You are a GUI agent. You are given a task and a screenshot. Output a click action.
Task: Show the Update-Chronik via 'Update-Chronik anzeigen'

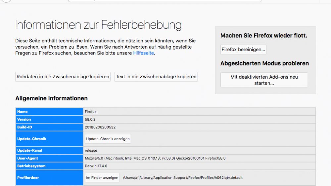point(108,139)
